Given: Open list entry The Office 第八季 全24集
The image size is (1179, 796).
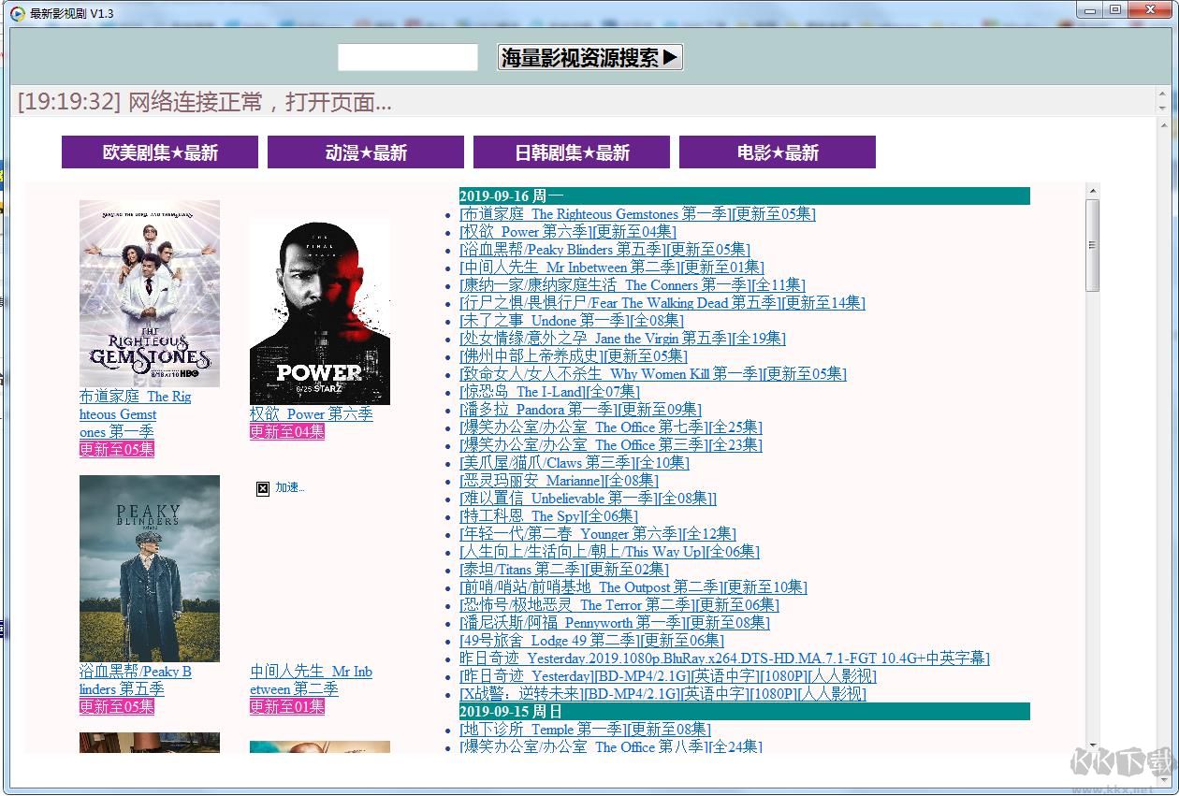Looking at the screenshot, I should [610, 747].
